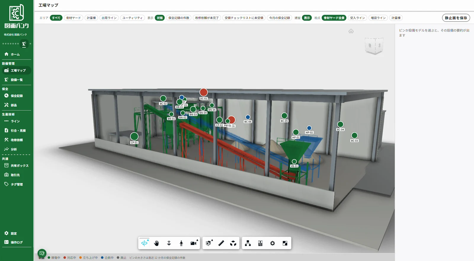Open the Measure ruler tool
This screenshot has width=474, height=261.
(x=221, y=243)
